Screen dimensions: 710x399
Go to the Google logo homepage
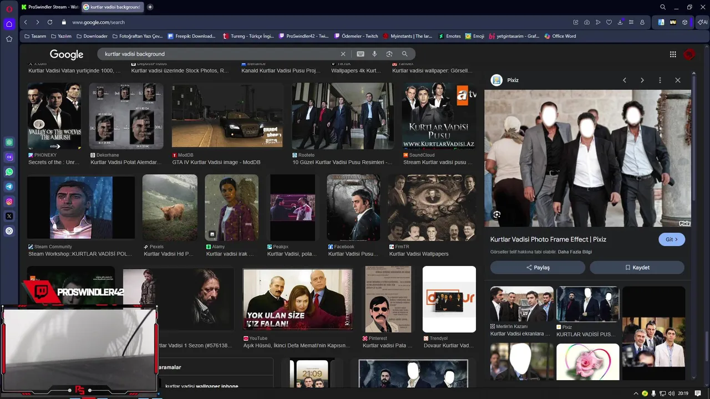(x=67, y=54)
